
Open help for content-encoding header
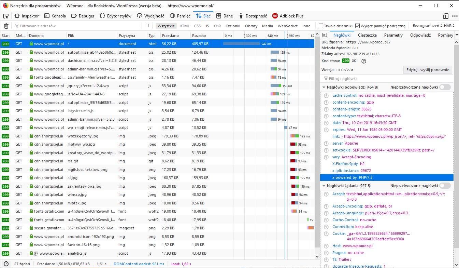pyautogui.click(x=326, y=103)
